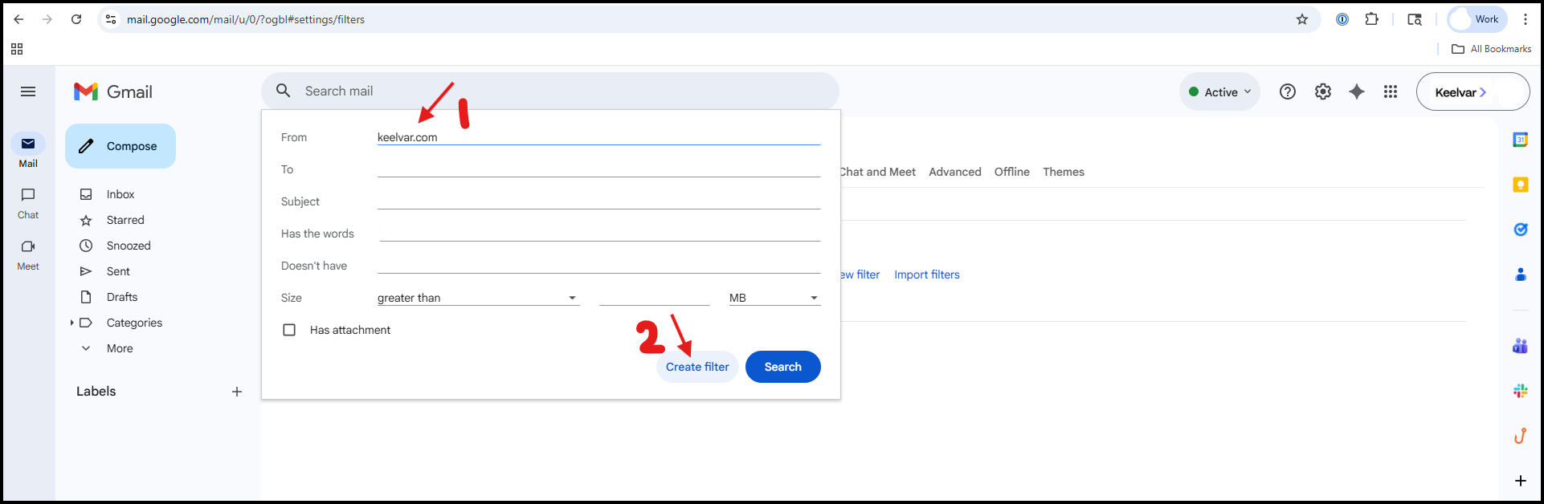The height and width of the screenshot is (504, 1544).
Task: Switch to the Themes settings tab
Action: 1064,172
